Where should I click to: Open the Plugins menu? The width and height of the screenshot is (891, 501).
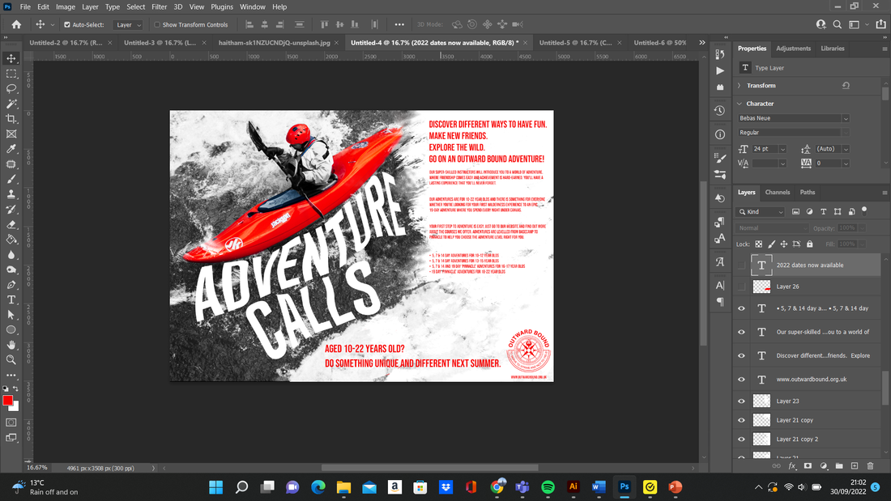coord(222,6)
